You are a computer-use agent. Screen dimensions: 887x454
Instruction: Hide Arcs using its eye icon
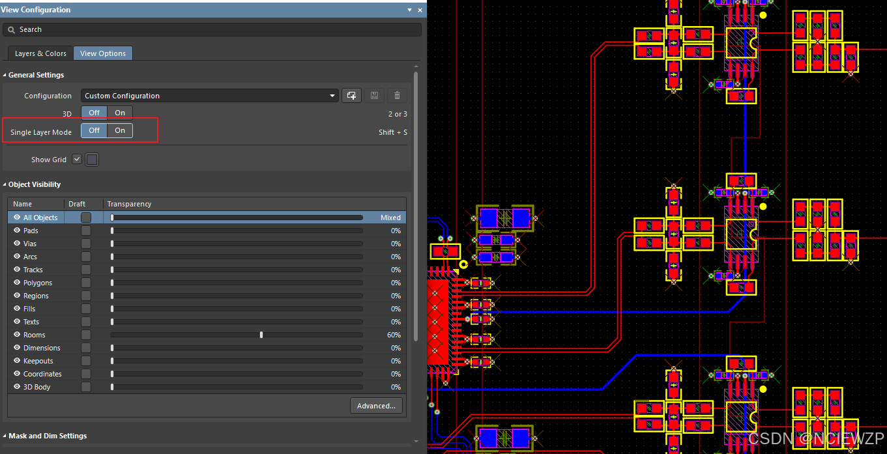coord(17,257)
